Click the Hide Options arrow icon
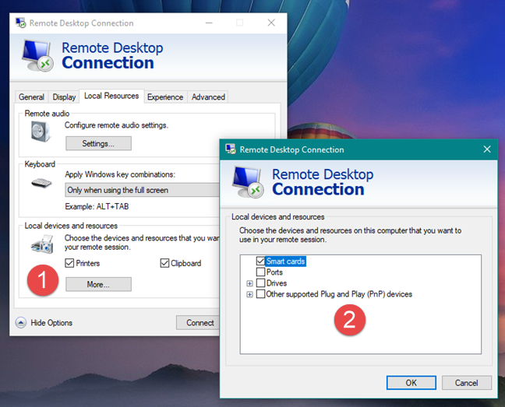The height and width of the screenshot is (407, 505). 21,322
